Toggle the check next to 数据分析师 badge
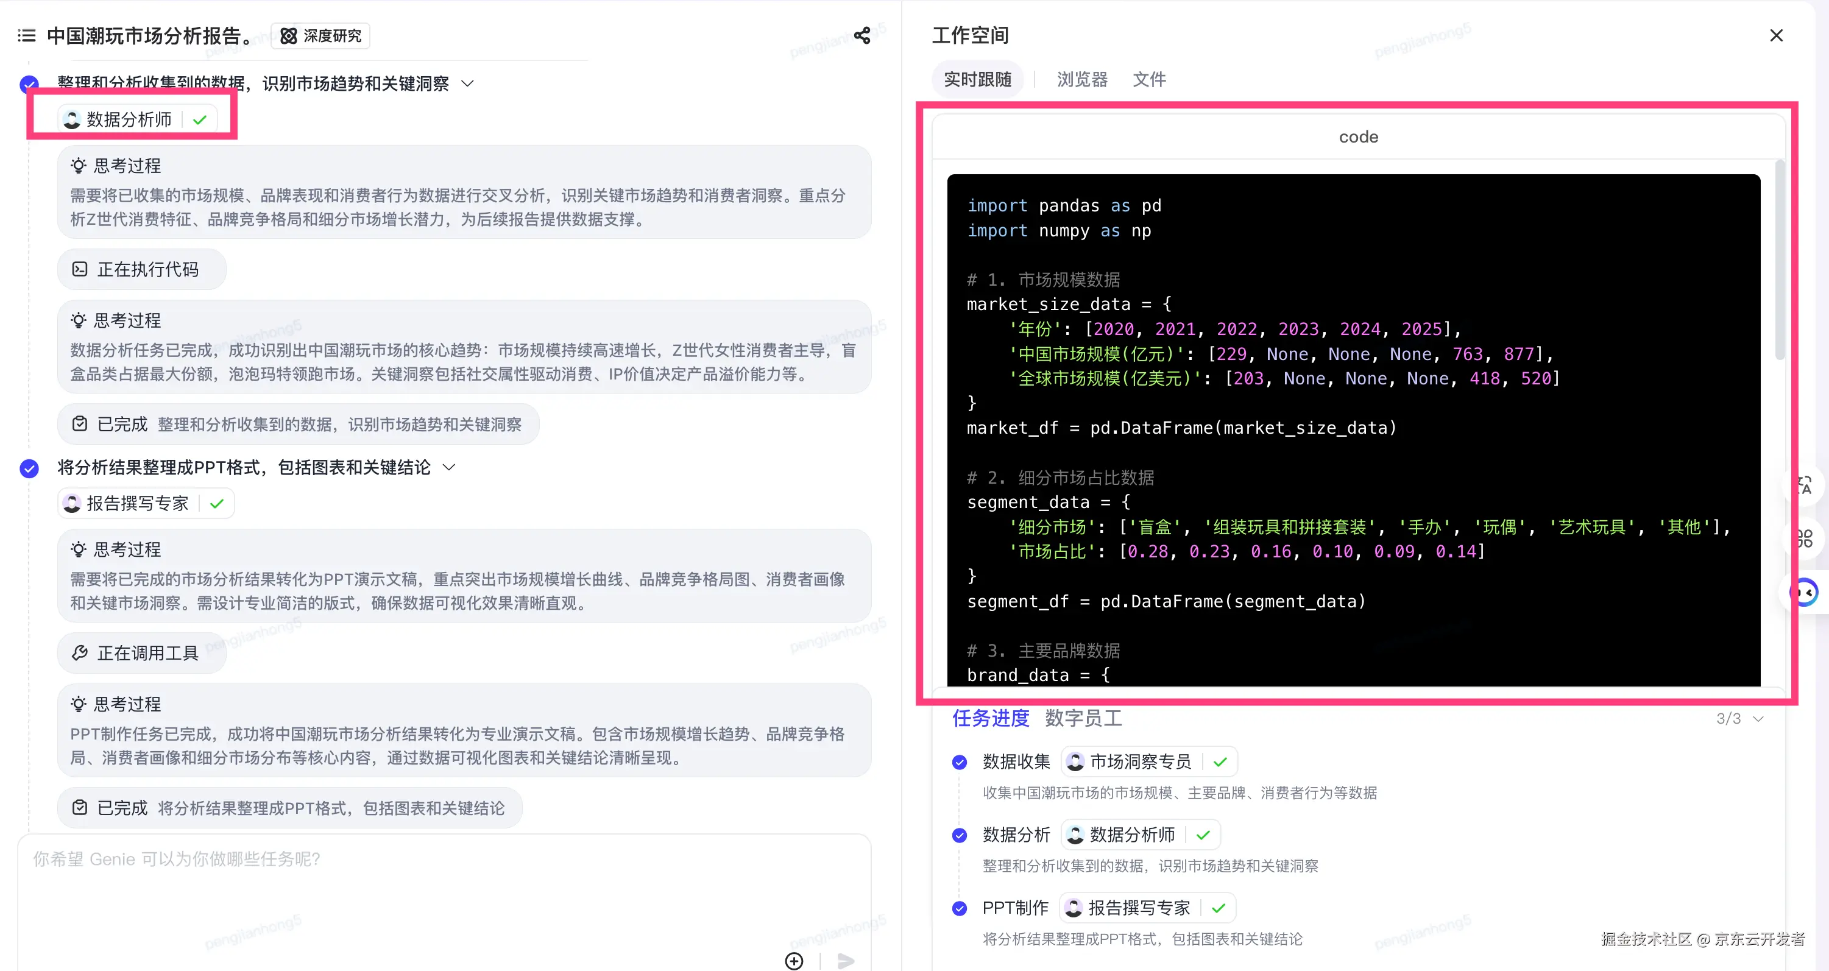 click(x=199, y=119)
